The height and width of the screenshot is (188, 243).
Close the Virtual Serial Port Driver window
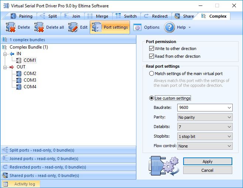pyautogui.click(x=234, y=6)
